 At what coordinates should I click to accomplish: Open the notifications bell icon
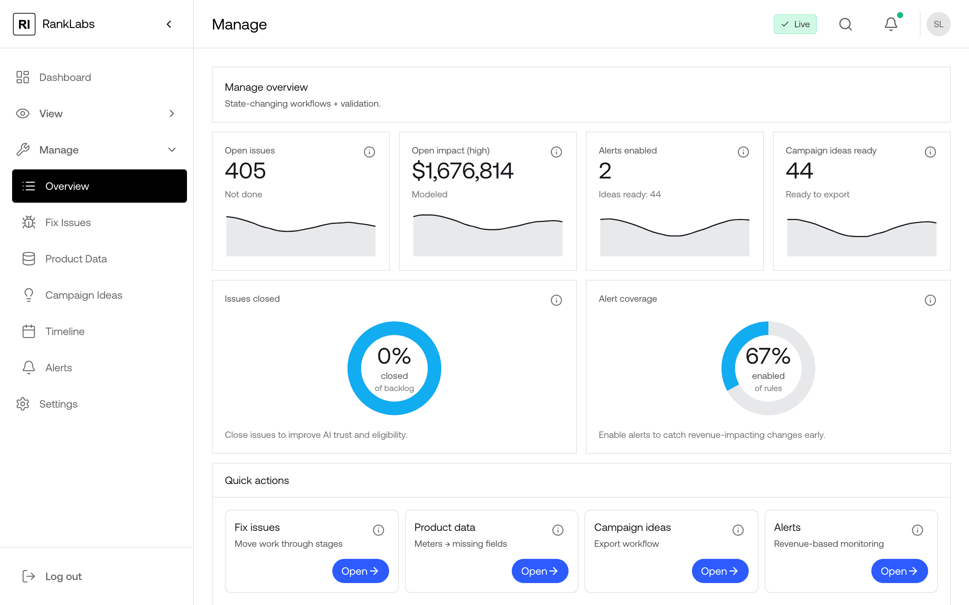pyautogui.click(x=891, y=24)
